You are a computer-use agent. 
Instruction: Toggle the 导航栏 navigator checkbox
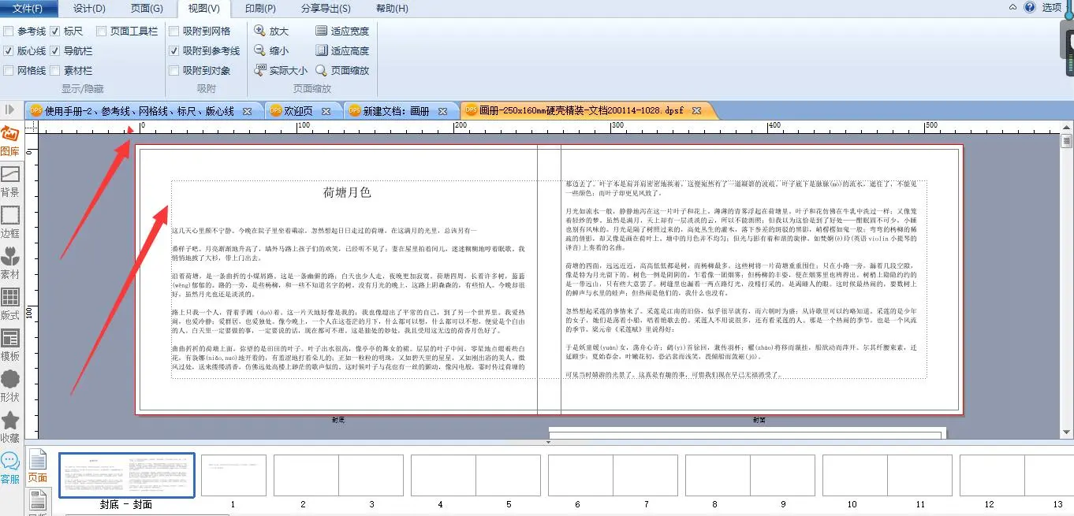(55, 51)
